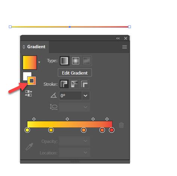177x176 pixels.
Task: Click the eyedropper color picker icon
Action: pos(29,146)
